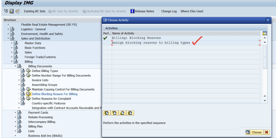Viewport: 276px width, 138px height.
Task: Expand Environment, Health and Safety node
Action: pyautogui.click(x=8, y=34)
